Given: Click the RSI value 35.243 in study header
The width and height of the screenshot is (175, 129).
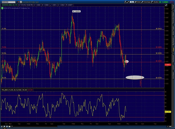Looking at the screenshot, I should (x=25, y=90).
